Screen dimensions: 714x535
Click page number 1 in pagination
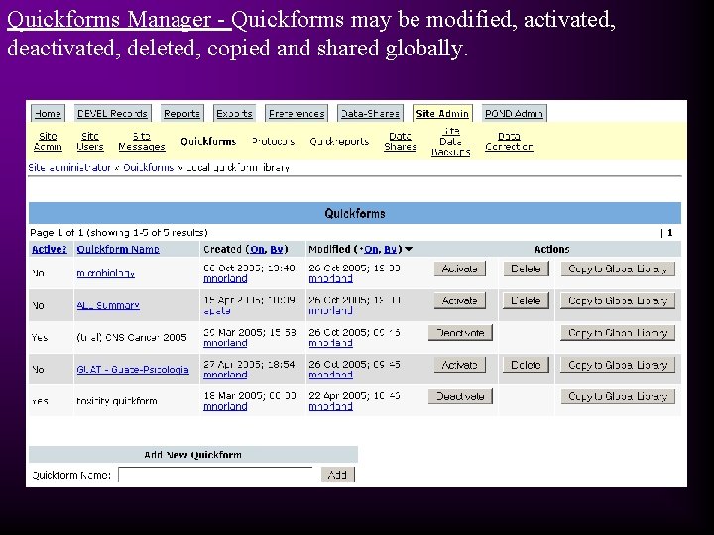tap(669, 233)
